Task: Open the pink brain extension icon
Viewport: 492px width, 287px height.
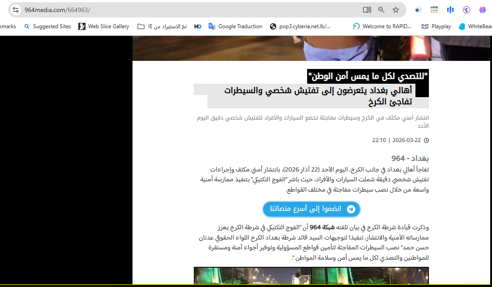Action: click(483, 10)
